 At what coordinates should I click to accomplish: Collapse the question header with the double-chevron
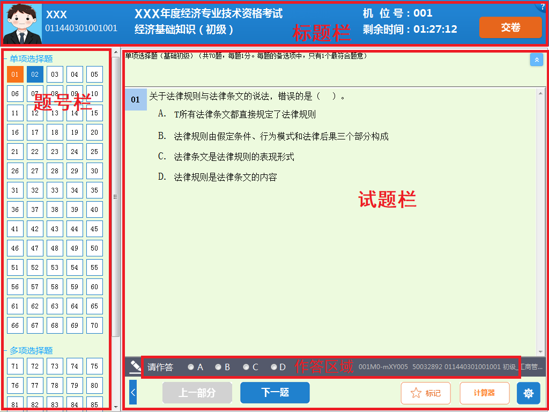(537, 60)
